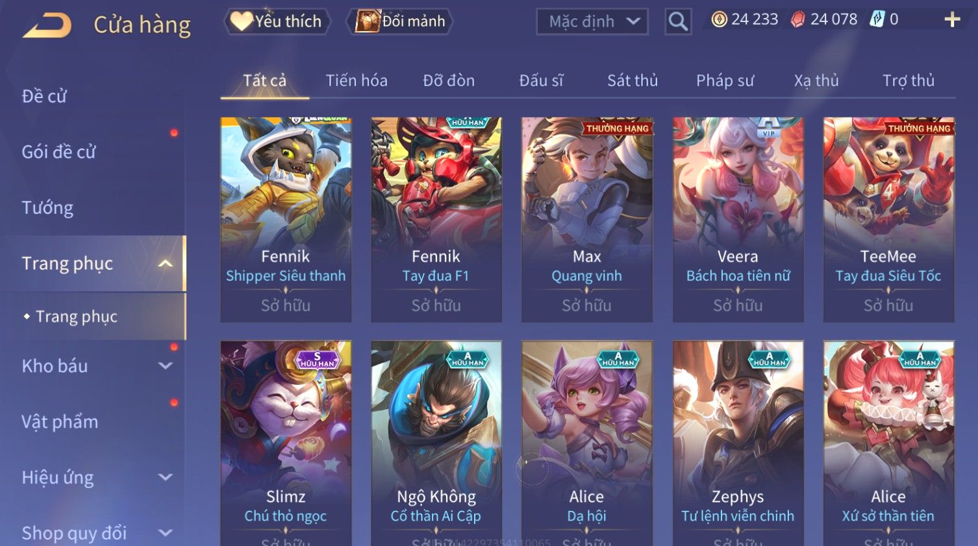Tap the plus icon to add currency
978x546 pixels.
pos(952,19)
